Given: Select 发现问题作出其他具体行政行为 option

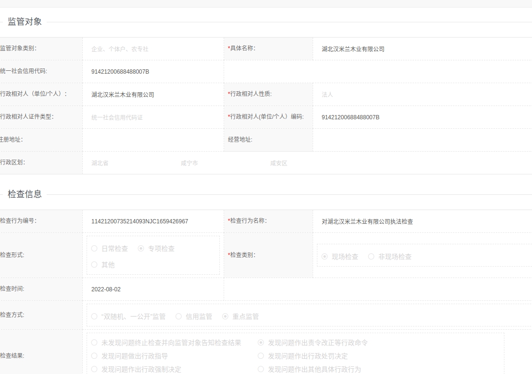Looking at the screenshot, I should 261,369.
